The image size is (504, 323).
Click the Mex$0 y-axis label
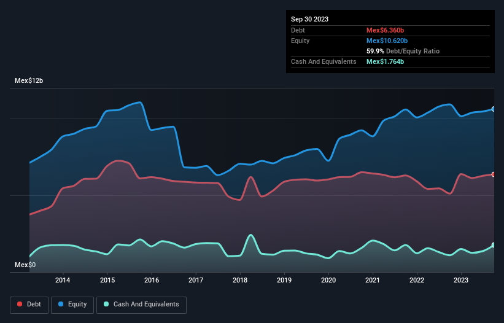25,265
